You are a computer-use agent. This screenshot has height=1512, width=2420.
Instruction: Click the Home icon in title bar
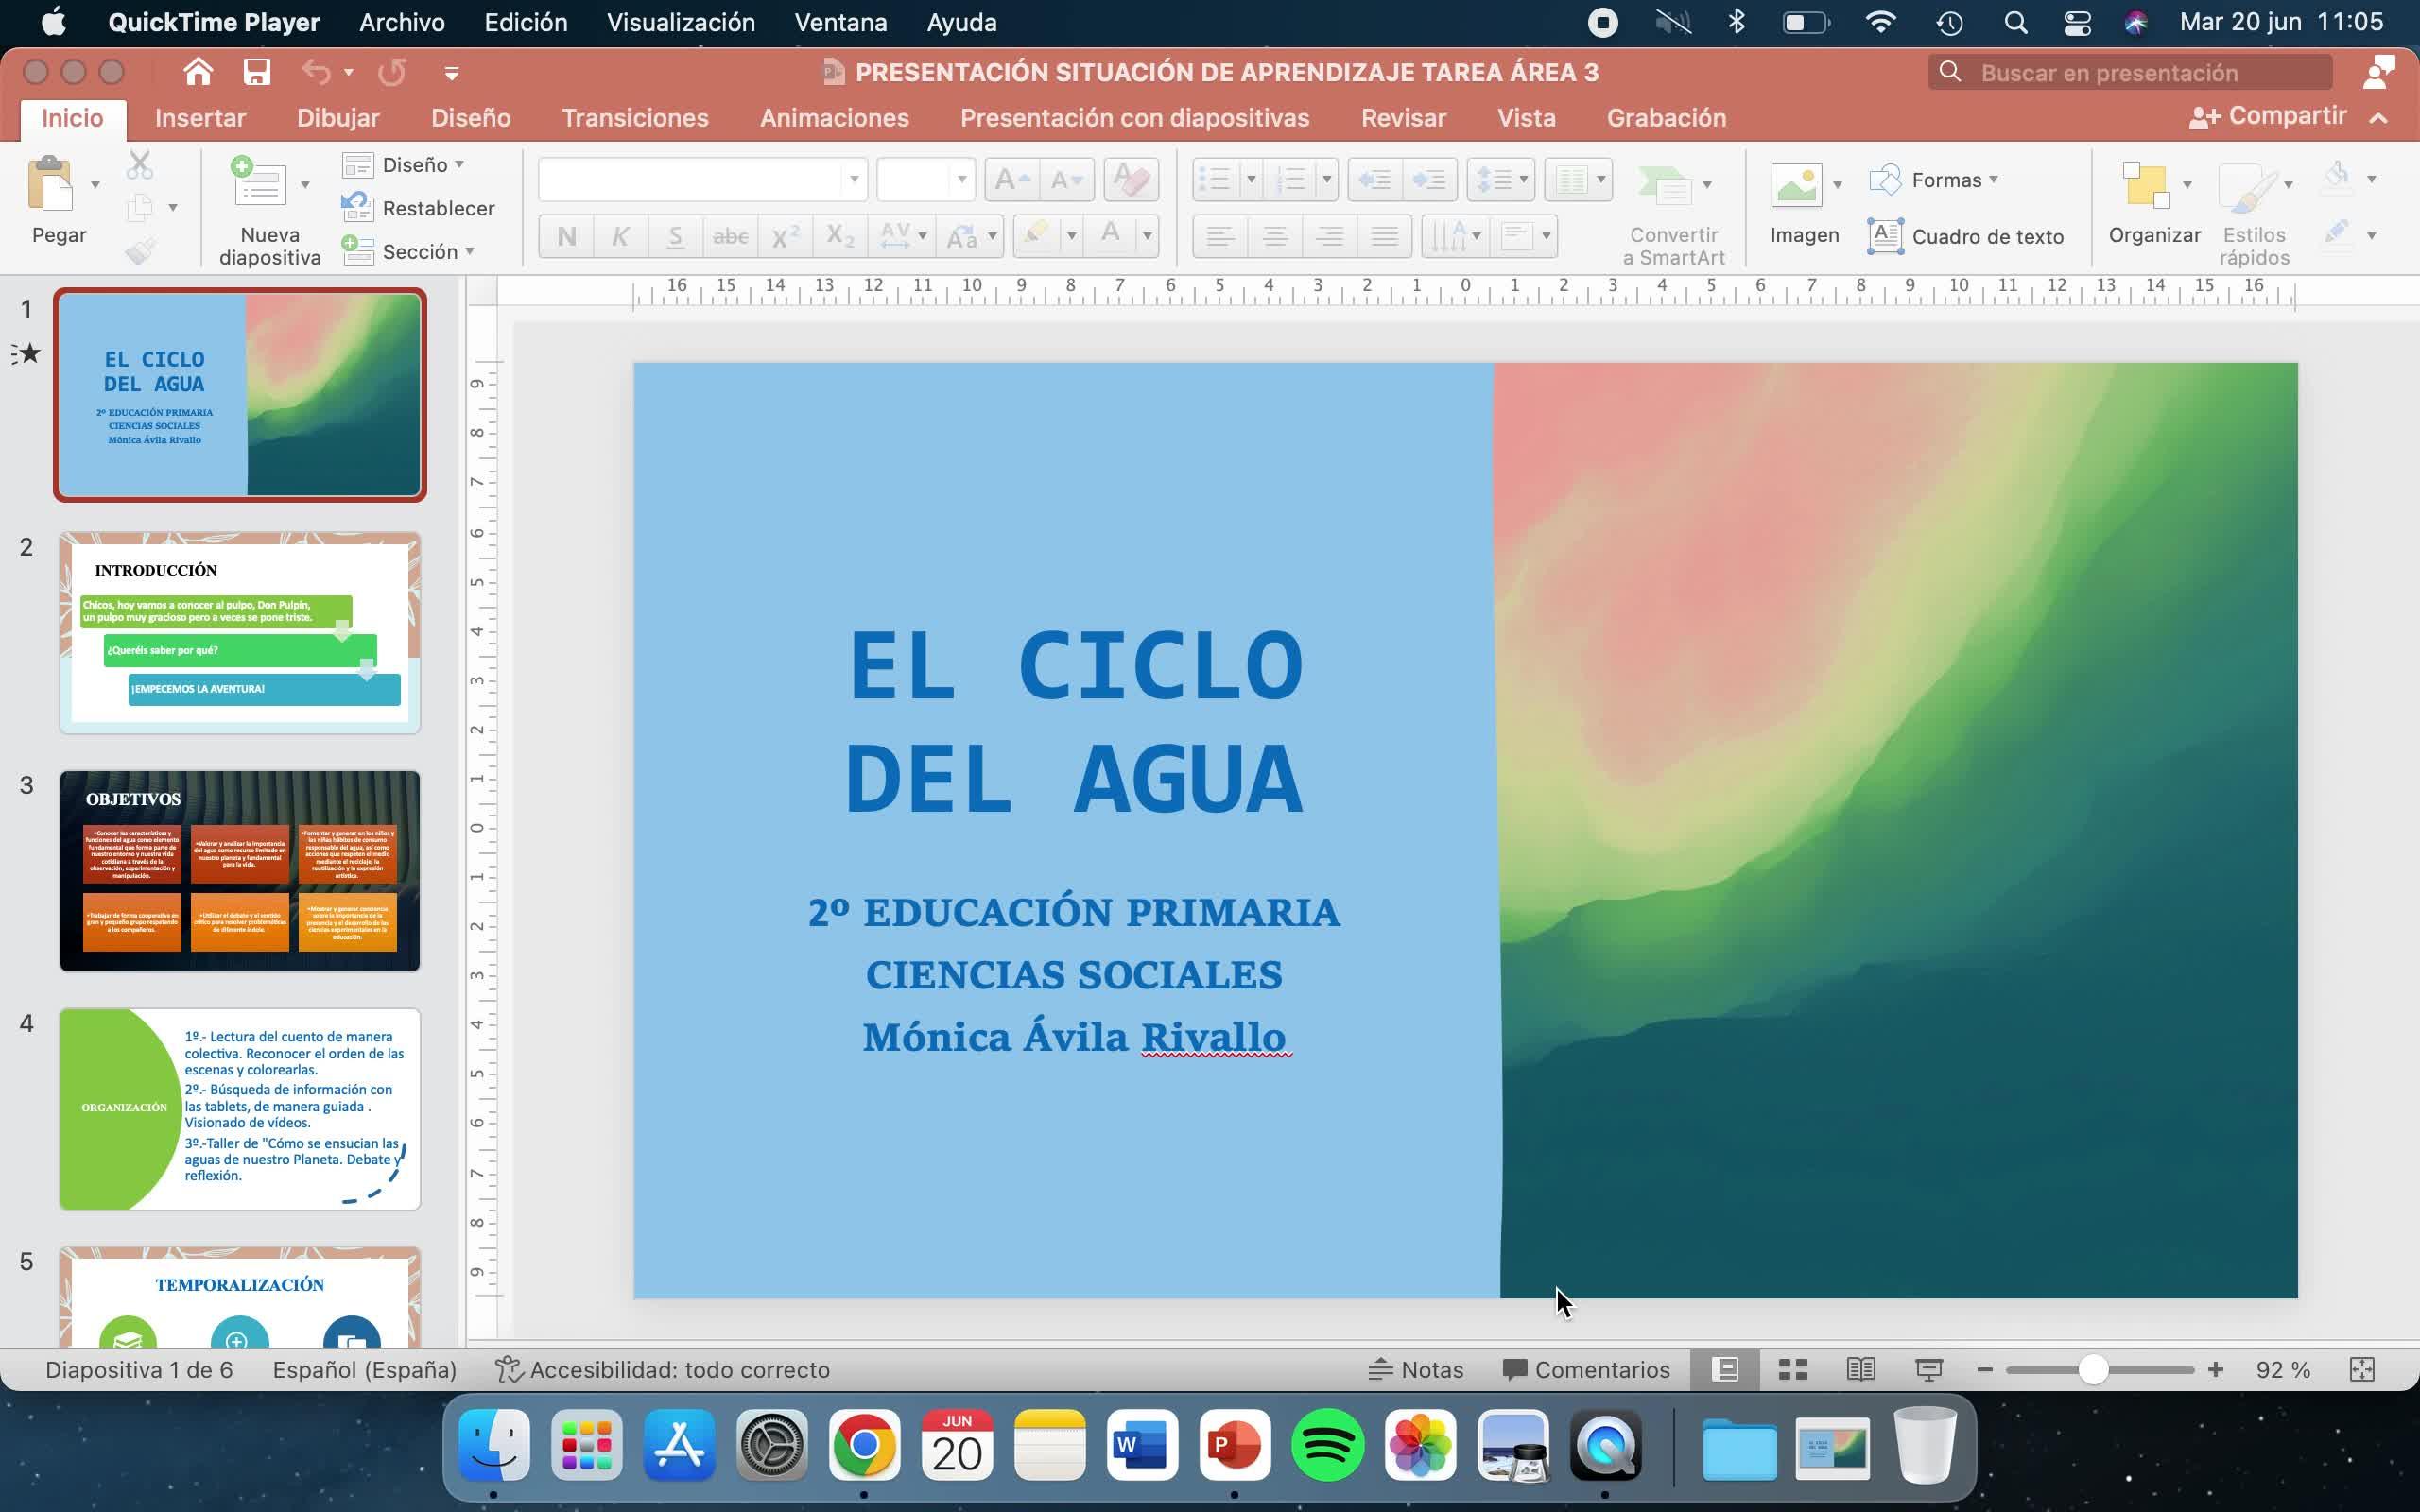tap(198, 72)
